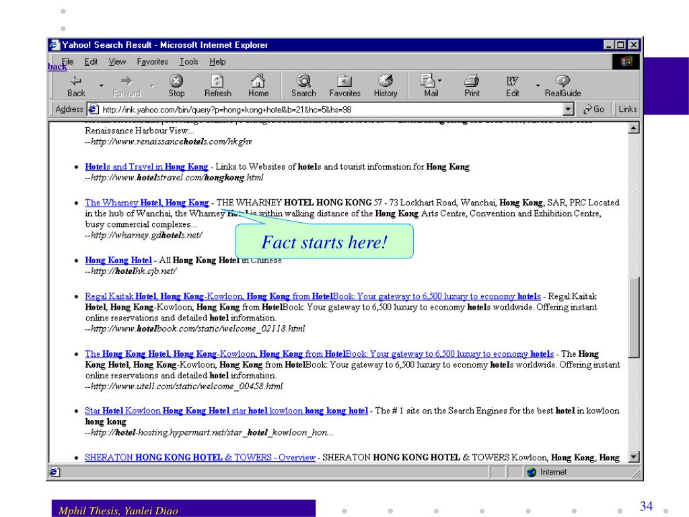Screen dimensions: 689x517
Task: Click the vertical scrollbar thumb
Action: click(633, 317)
